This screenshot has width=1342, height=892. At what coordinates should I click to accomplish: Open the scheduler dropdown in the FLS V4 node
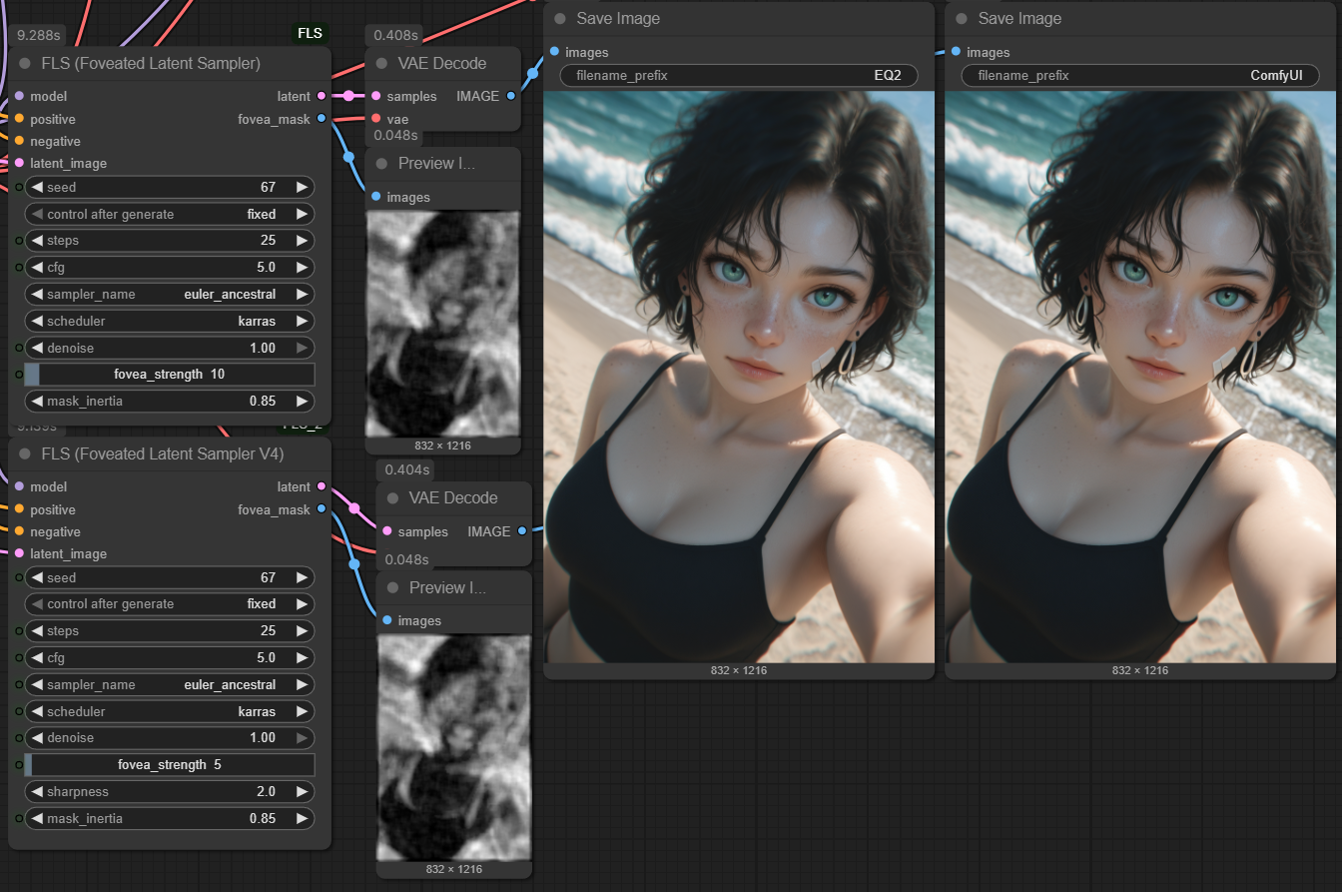click(169, 712)
